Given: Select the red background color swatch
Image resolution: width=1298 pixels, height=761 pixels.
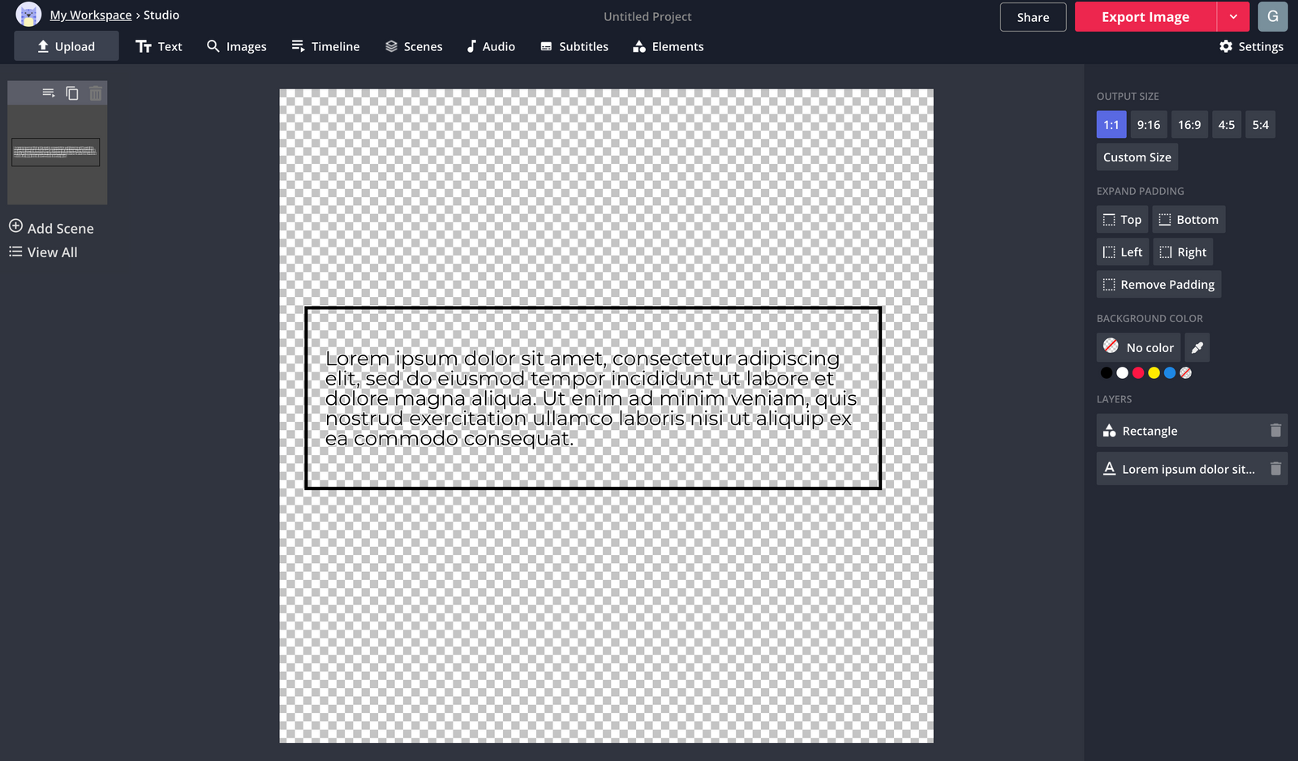Looking at the screenshot, I should tap(1138, 372).
